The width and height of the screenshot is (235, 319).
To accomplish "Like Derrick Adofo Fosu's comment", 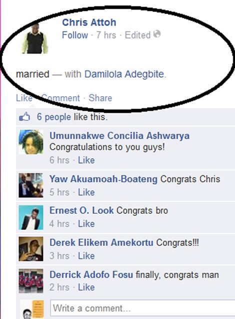I will tap(86, 287).
